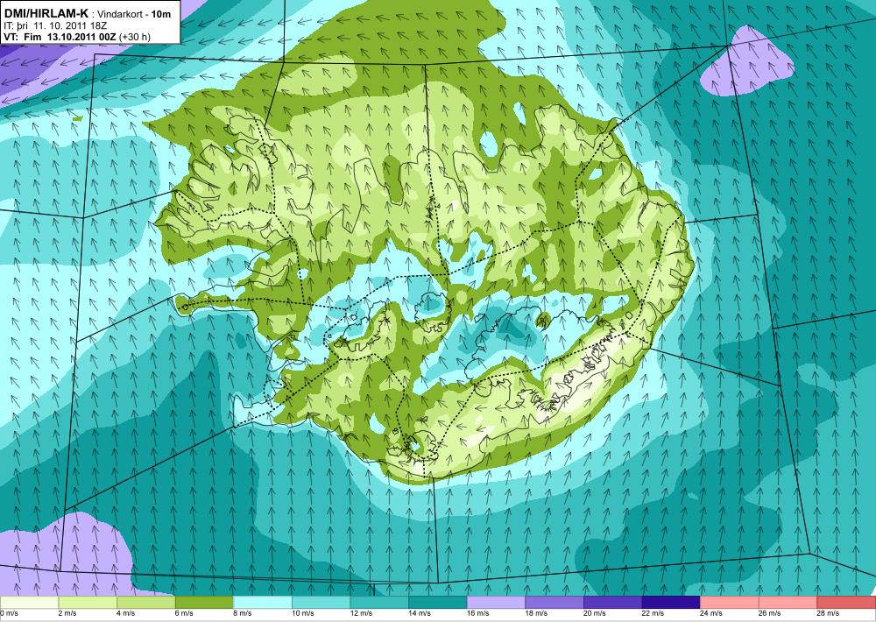Image resolution: width=876 pixels, height=622 pixels.
Task: Click the '22 m/s' legend label
Action: coord(653,613)
